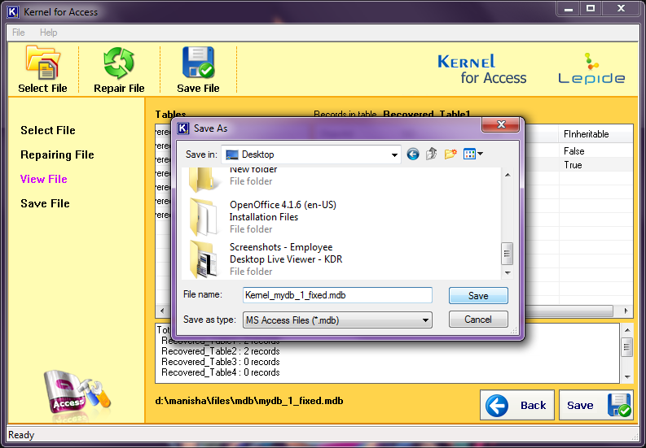646x448 pixels.
Task: Close the Save As dialog
Action: pyautogui.click(x=500, y=125)
